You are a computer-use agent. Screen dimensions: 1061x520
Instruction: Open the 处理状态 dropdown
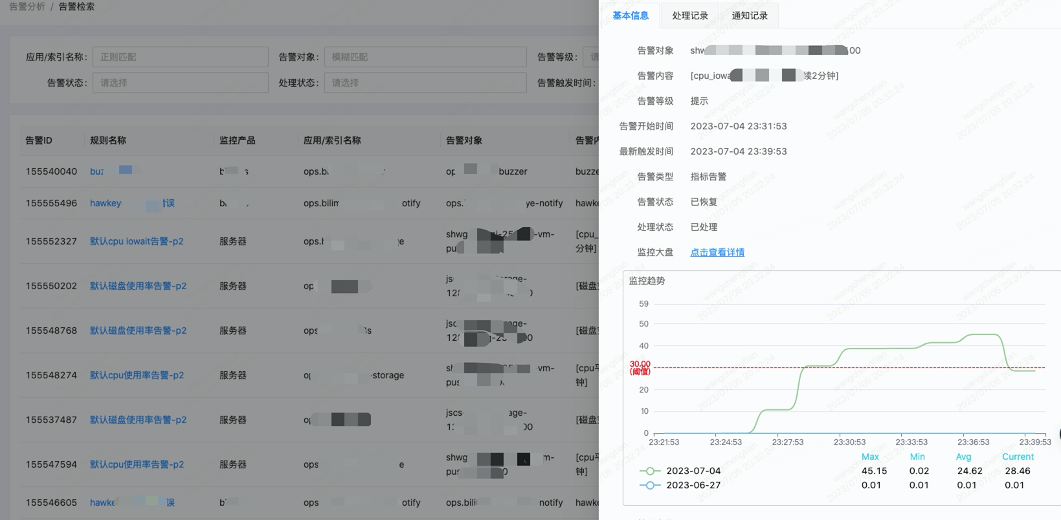[425, 83]
